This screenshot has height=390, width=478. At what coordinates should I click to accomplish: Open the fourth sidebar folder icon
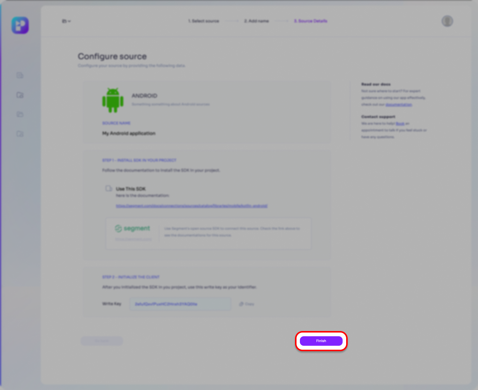pyautogui.click(x=20, y=134)
